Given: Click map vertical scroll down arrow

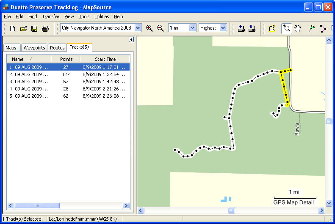Looking at the screenshot, I should [x=329, y=203].
